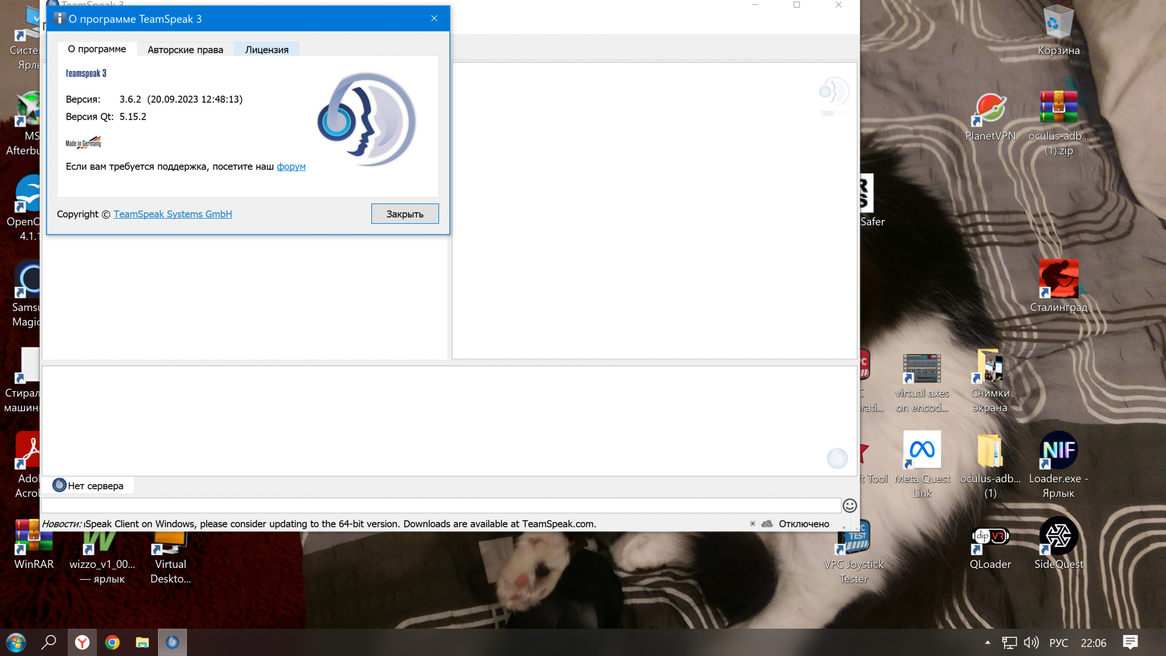Click the Made in Germany badge

coord(83,142)
